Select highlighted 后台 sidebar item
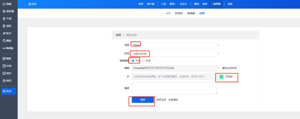 tap(9, 91)
